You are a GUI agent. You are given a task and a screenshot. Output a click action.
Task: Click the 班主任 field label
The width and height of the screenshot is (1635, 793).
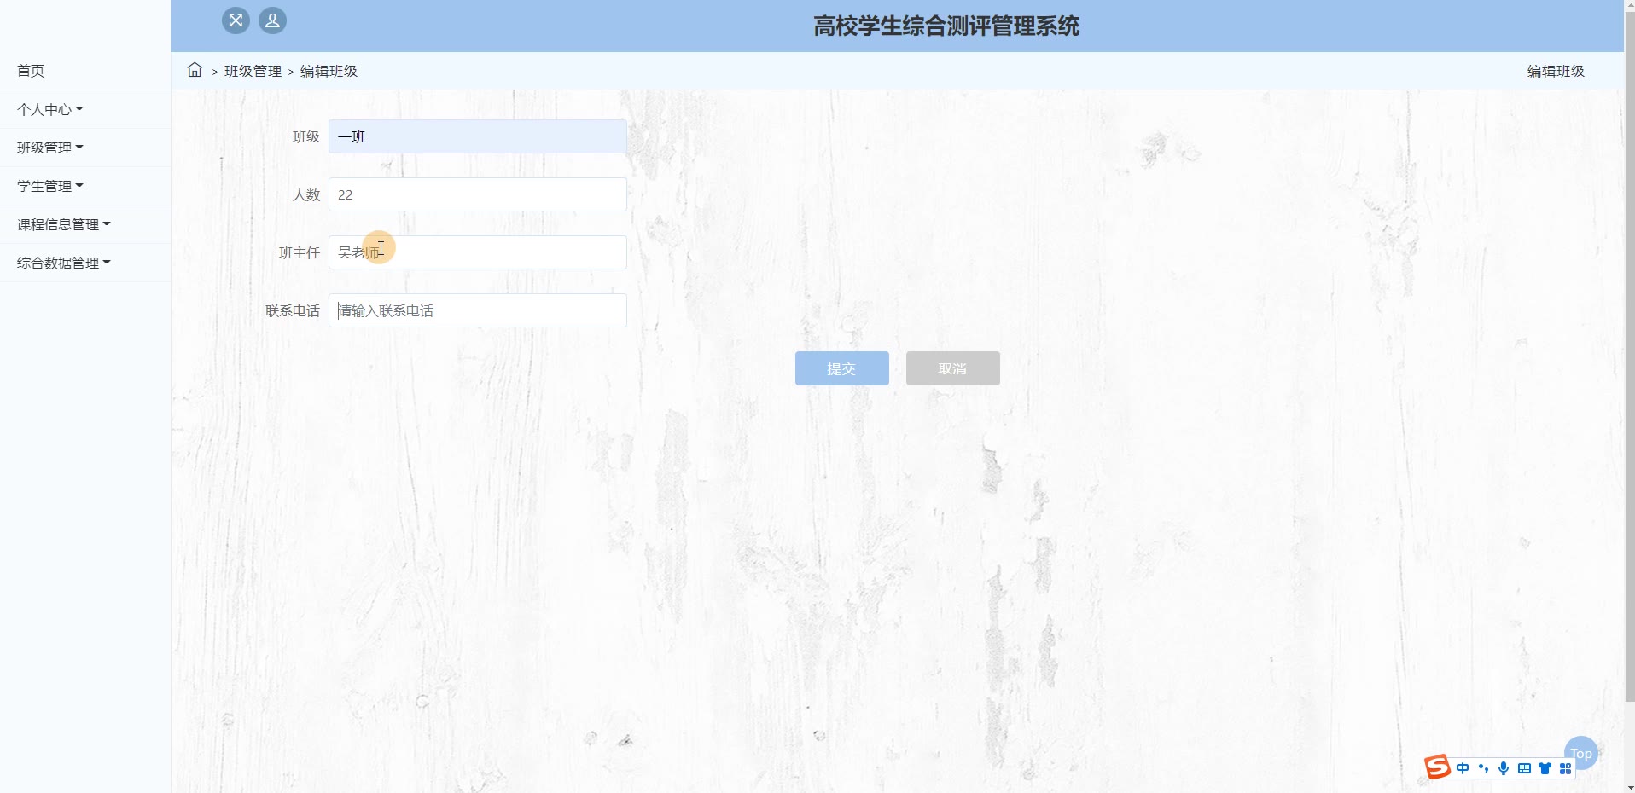300,252
